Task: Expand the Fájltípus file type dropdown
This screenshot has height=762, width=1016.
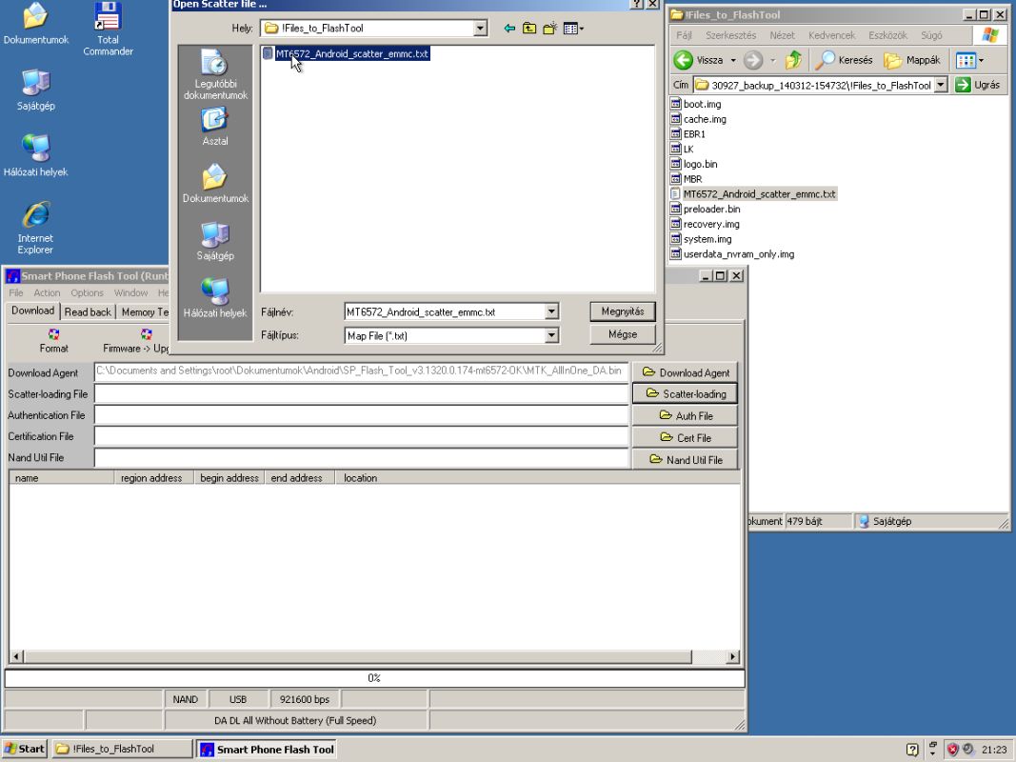Action: [551, 335]
